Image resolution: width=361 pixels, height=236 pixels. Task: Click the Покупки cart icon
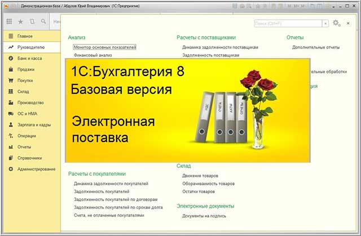click(11, 81)
